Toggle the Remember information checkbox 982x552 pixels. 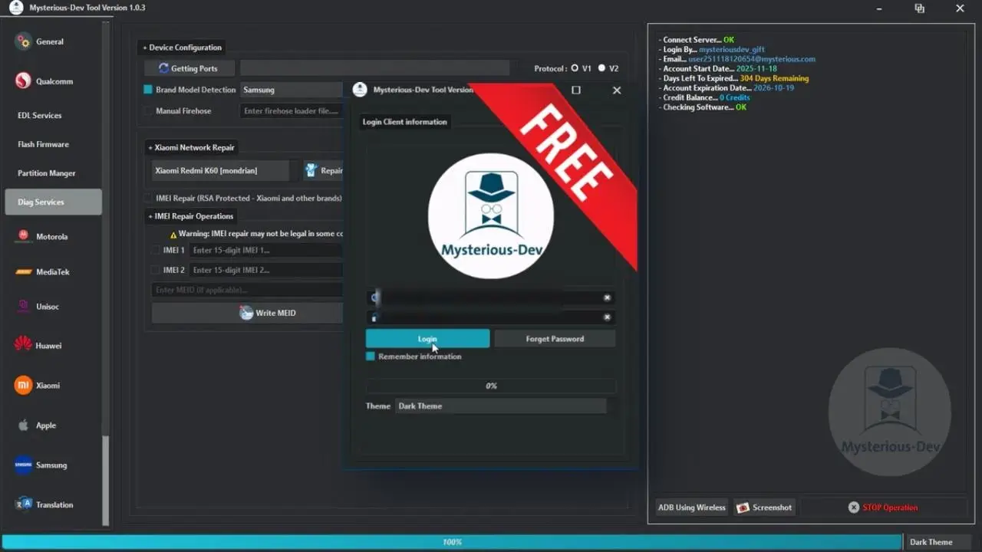tap(371, 356)
